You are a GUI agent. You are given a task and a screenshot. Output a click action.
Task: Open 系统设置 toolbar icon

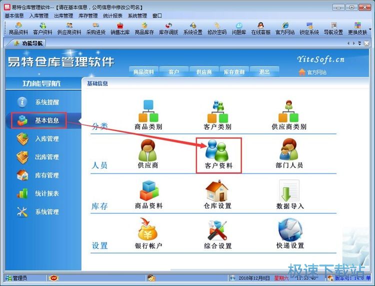[x=193, y=28]
